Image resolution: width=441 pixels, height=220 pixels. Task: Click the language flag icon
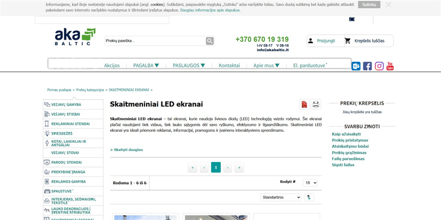[352, 19]
